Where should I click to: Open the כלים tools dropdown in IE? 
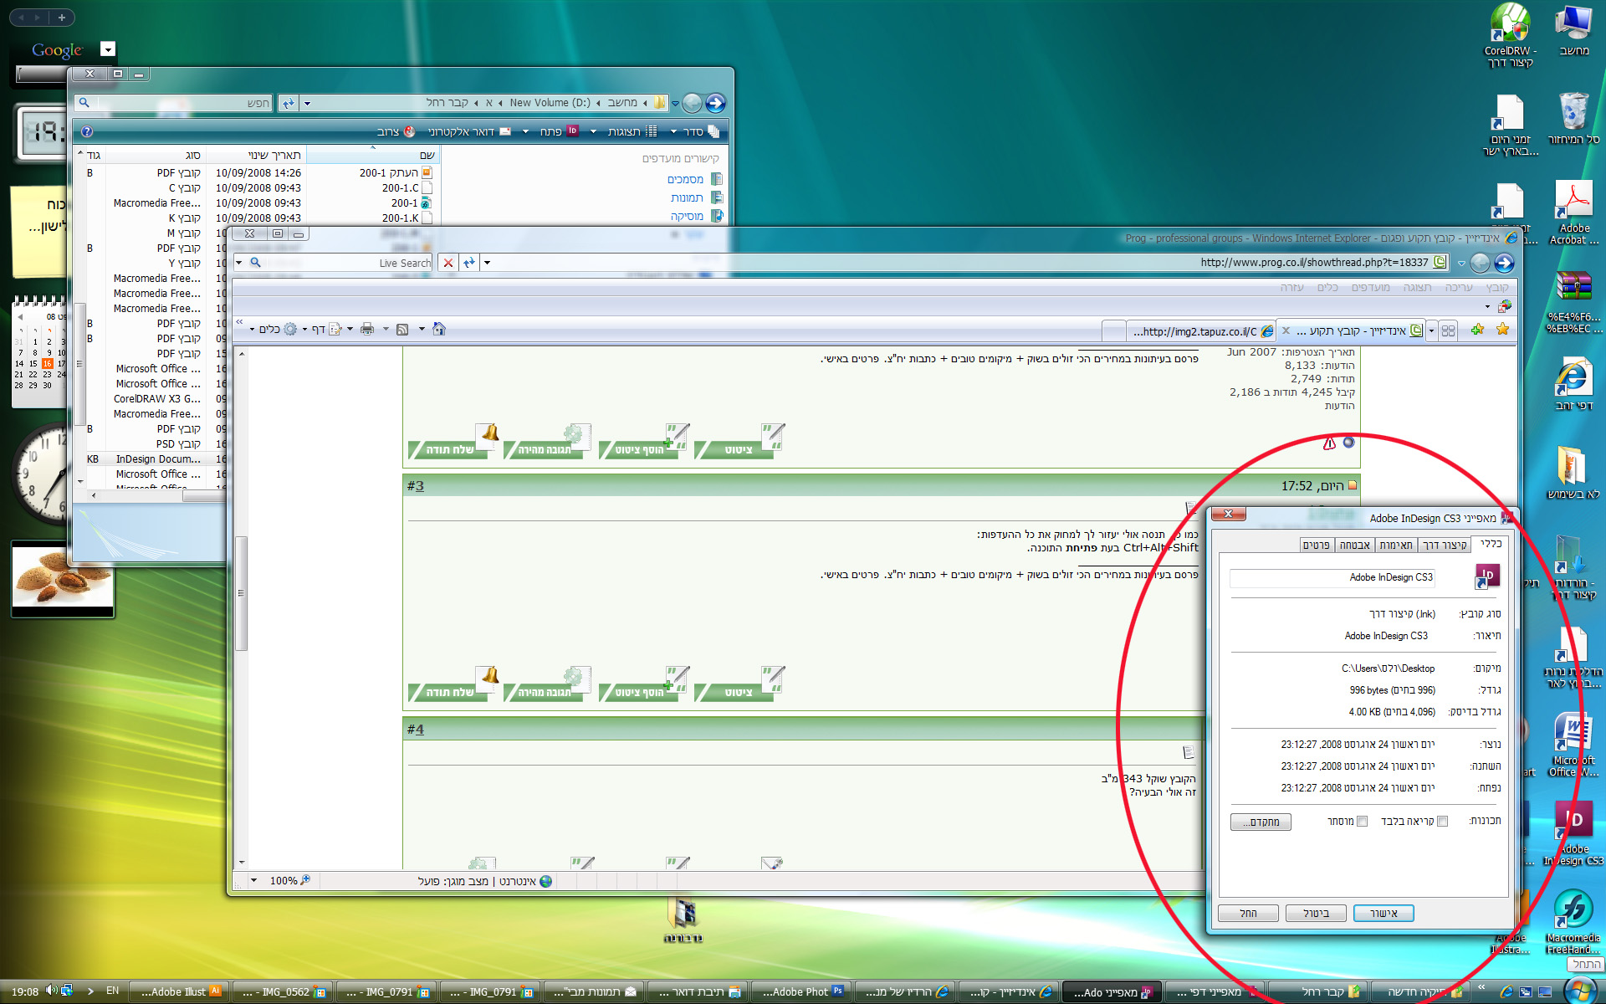[271, 329]
